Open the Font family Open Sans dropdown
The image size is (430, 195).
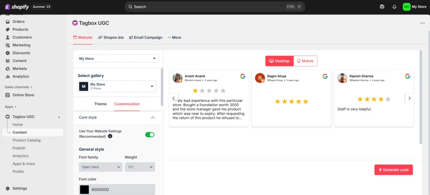[100, 167]
